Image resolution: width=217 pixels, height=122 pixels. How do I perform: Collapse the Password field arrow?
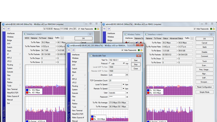(127, 97)
